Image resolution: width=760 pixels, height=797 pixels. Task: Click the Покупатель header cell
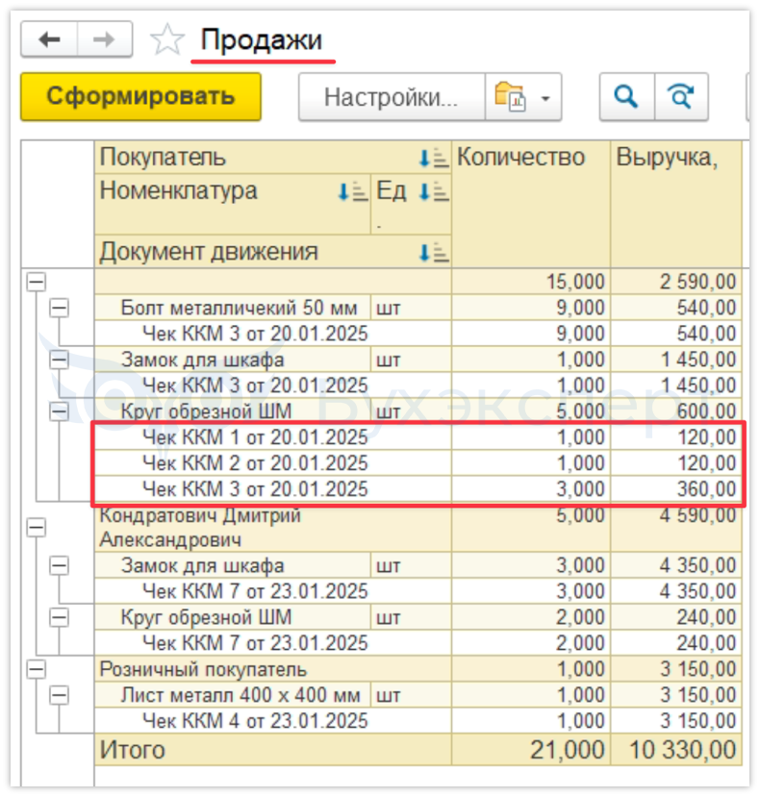coord(272,158)
